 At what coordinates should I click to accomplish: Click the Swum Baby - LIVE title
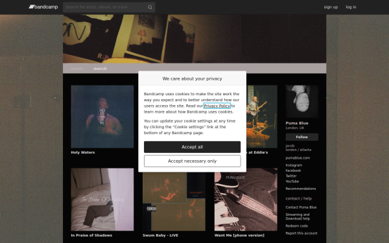click(161, 235)
